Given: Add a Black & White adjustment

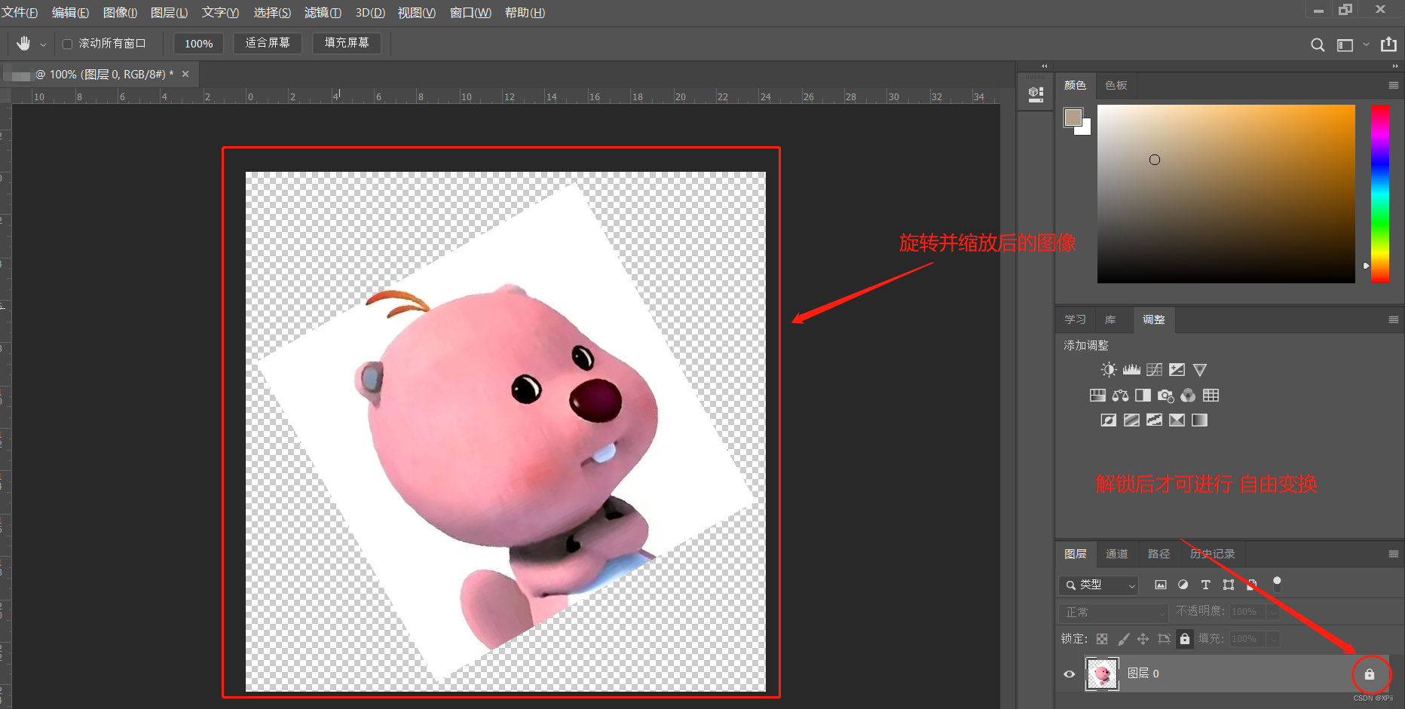Looking at the screenshot, I should click(1143, 396).
